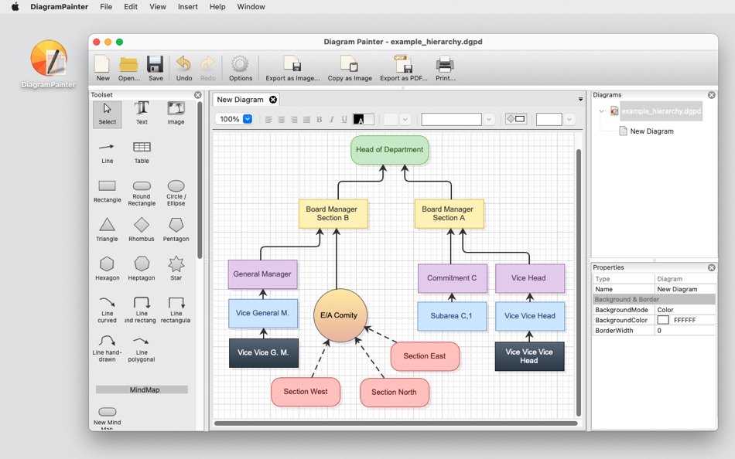Center align text in format bar
735x459 pixels.
coord(282,120)
